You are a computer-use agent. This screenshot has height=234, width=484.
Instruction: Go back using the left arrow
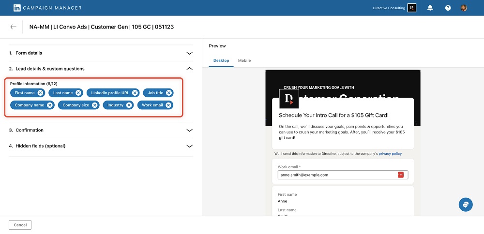13,27
